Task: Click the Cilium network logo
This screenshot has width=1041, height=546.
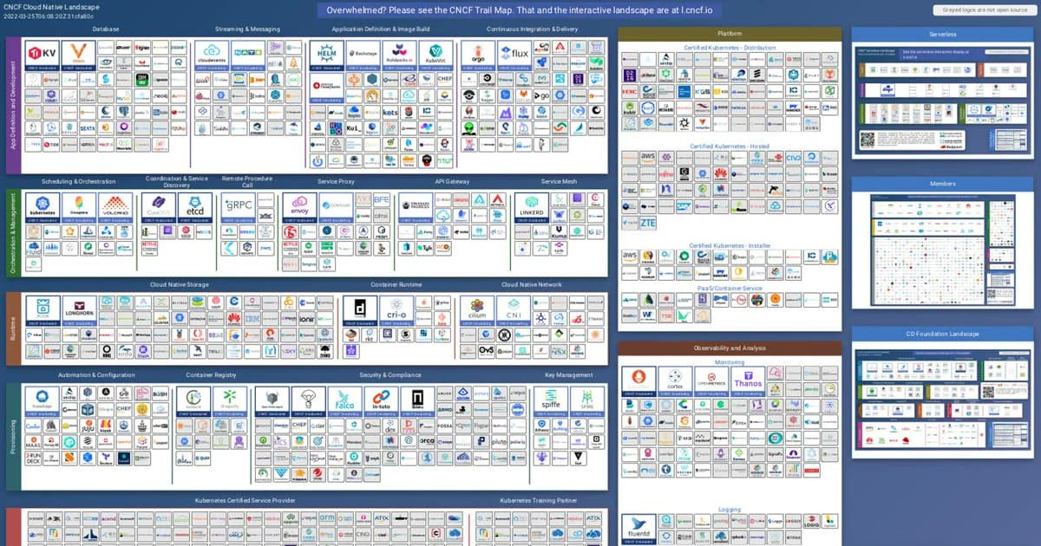Action: pyautogui.click(x=477, y=310)
